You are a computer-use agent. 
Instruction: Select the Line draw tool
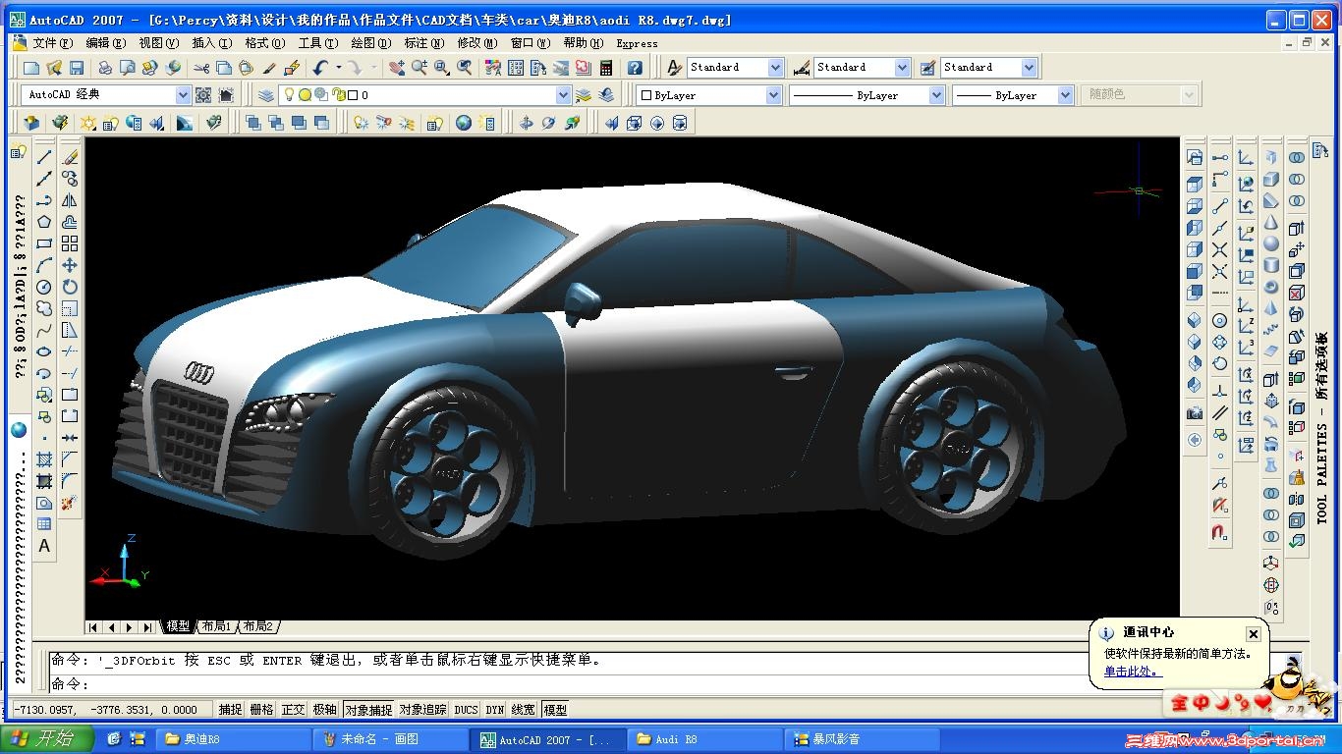click(x=44, y=157)
